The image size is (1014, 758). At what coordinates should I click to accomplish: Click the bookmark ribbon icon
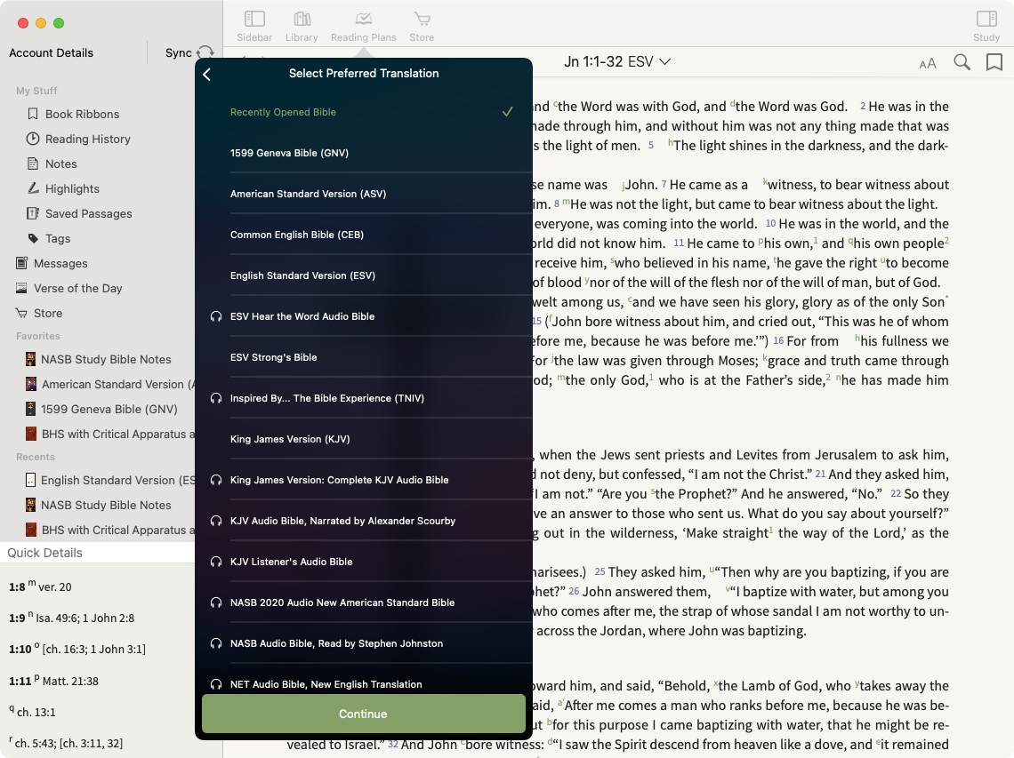[x=994, y=62]
